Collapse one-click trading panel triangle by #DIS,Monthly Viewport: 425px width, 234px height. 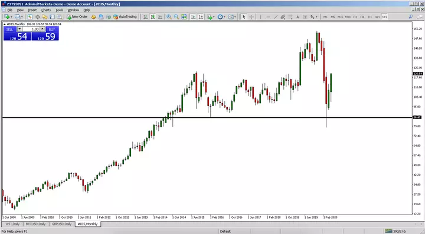(x=5, y=24)
